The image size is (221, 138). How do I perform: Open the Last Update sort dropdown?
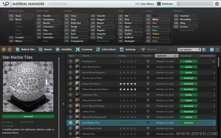189,49
